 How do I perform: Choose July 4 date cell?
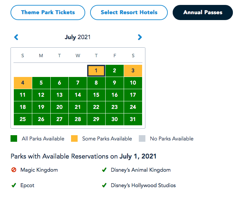[x=23, y=83]
